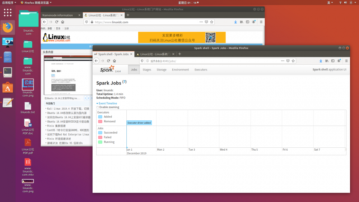Open the Ubuntu Software icon in the dock
Image resolution: width=359 pixels, height=202 pixels.
[x=8, y=87]
